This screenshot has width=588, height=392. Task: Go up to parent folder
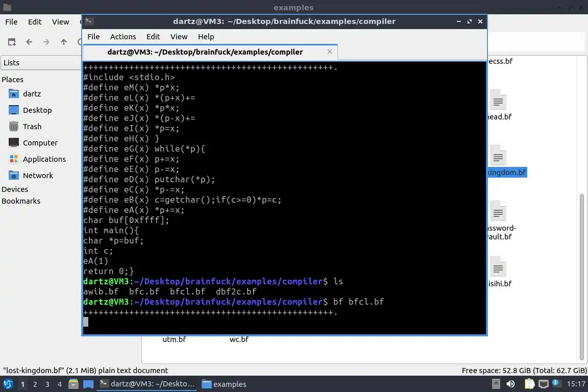coord(64,42)
